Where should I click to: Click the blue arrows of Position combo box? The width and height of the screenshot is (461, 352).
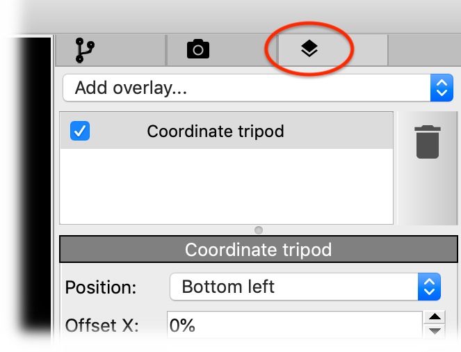[429, 286]
